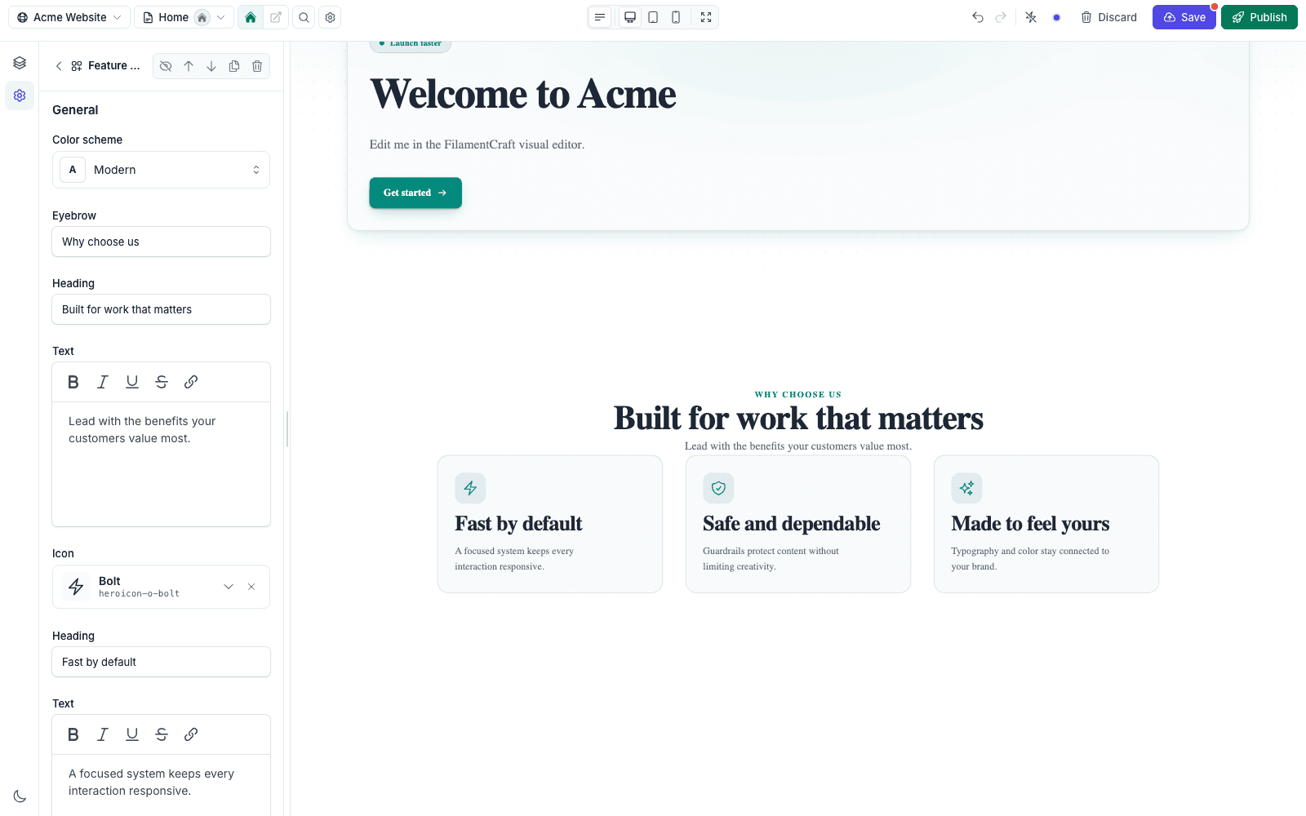Delete the Feature block with the trash icon
This screenshot has width=1306, height=816.
pyautogui.click(x=257, y=66)
